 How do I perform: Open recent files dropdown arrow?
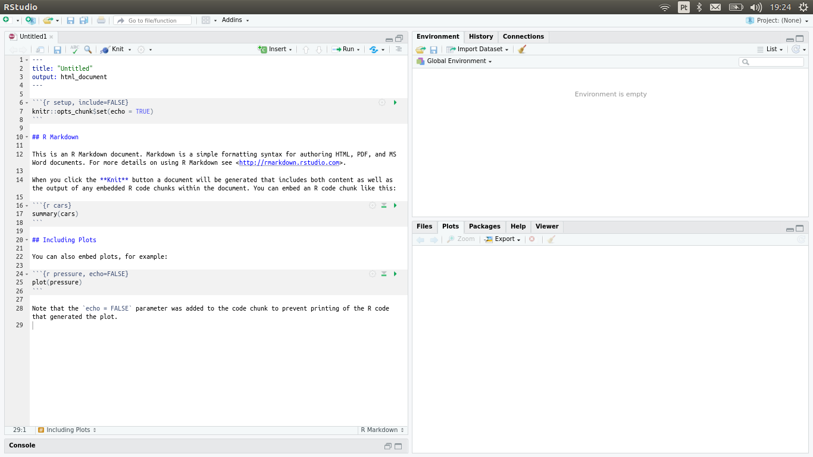(x=58, y=21)
